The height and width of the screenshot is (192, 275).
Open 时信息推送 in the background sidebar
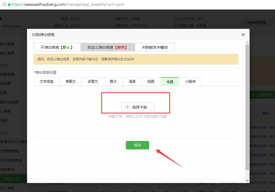pyautogui.click(x=10, y=151)
